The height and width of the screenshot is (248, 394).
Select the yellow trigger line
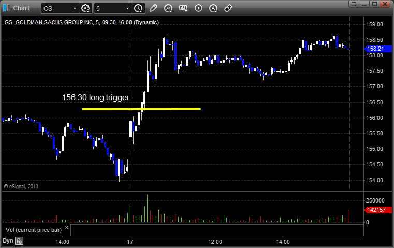[x=141, y=109]
